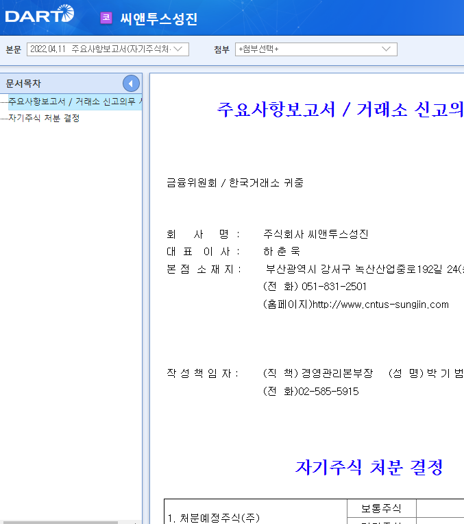
Task: Click the representative name 하 춘 욱
Action: tap(282, 251)
